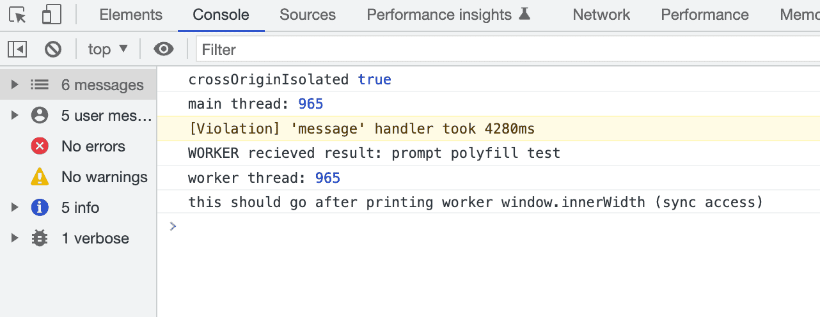Click the blue info circle icon
Image resolution: width=820 pixels, height=317 pixels.
(40, 208)
